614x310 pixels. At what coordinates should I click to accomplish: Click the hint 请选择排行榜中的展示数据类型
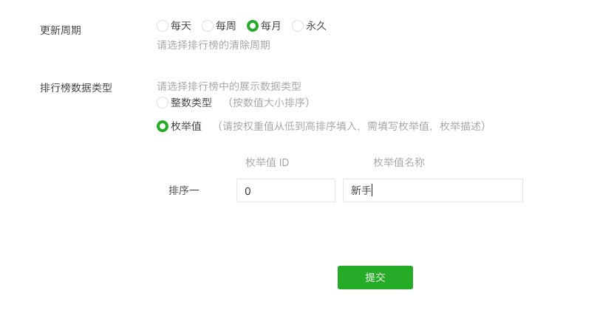229,86
